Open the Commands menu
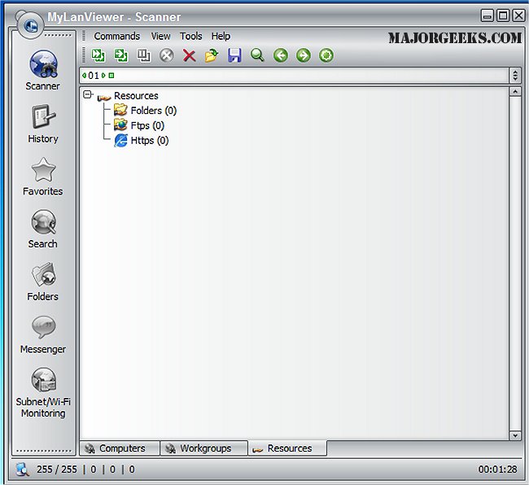 pos(116,36)
